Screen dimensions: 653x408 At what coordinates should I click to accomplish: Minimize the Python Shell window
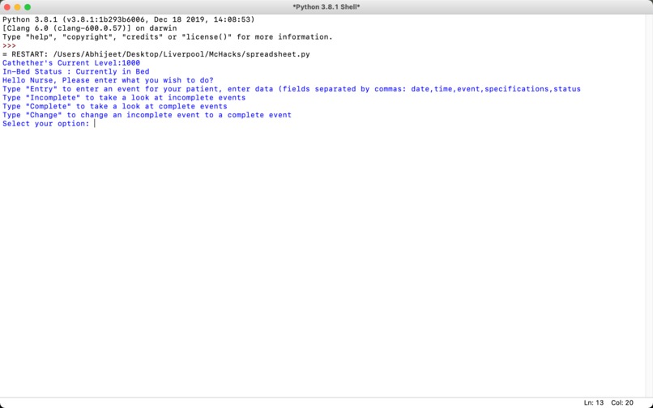tap(18, 7)
